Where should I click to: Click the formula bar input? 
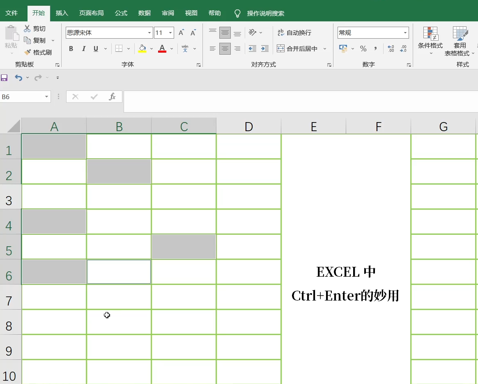(x=301, y=101)
